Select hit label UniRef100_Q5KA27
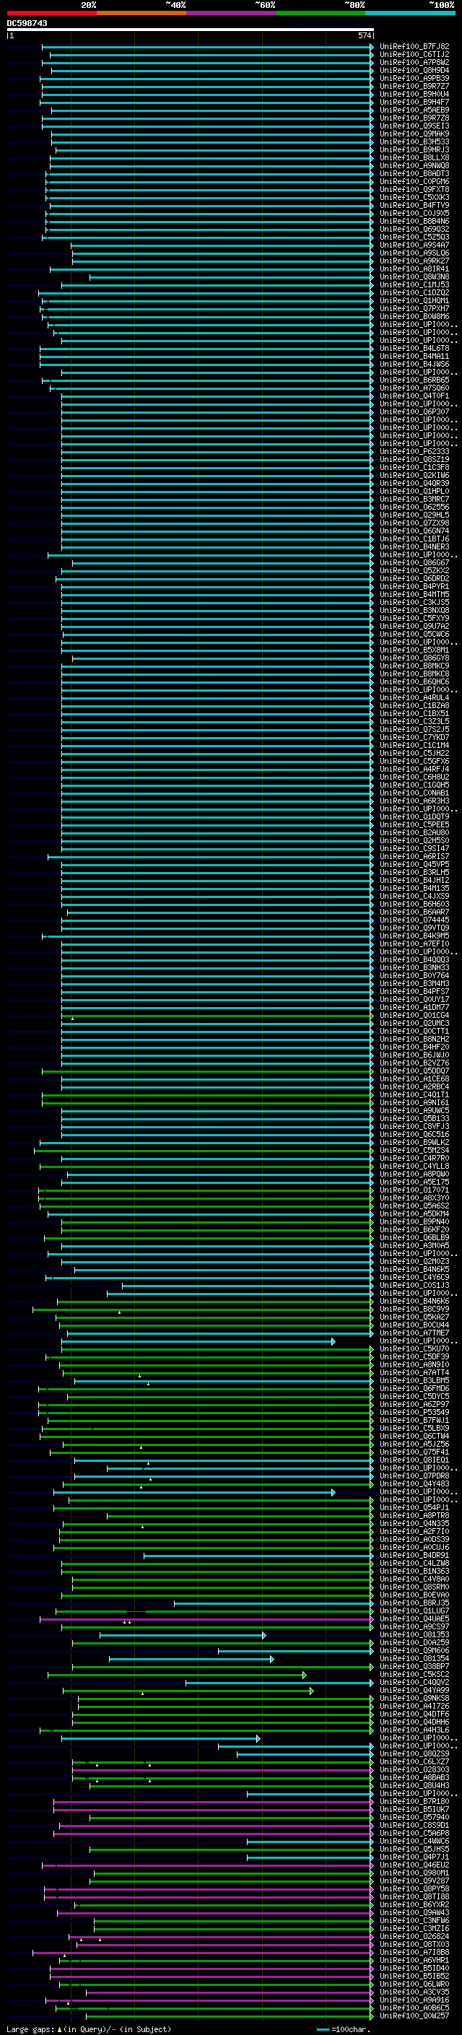Screen dimensions: 462x2035 coord(414,1317)
